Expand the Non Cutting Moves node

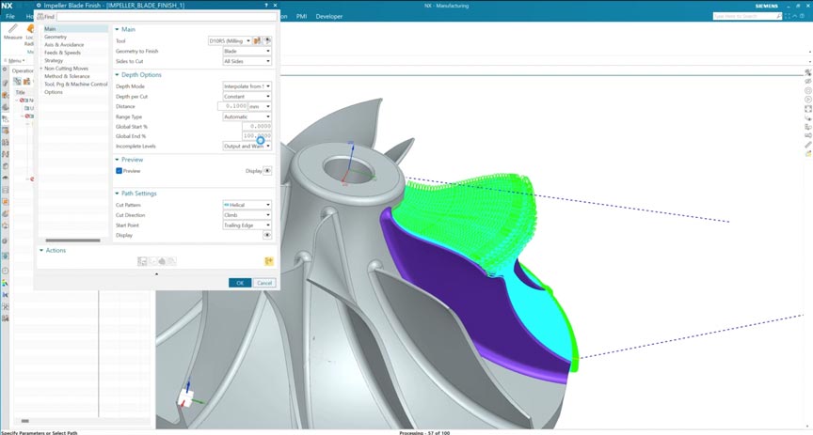tap(41, 69)
